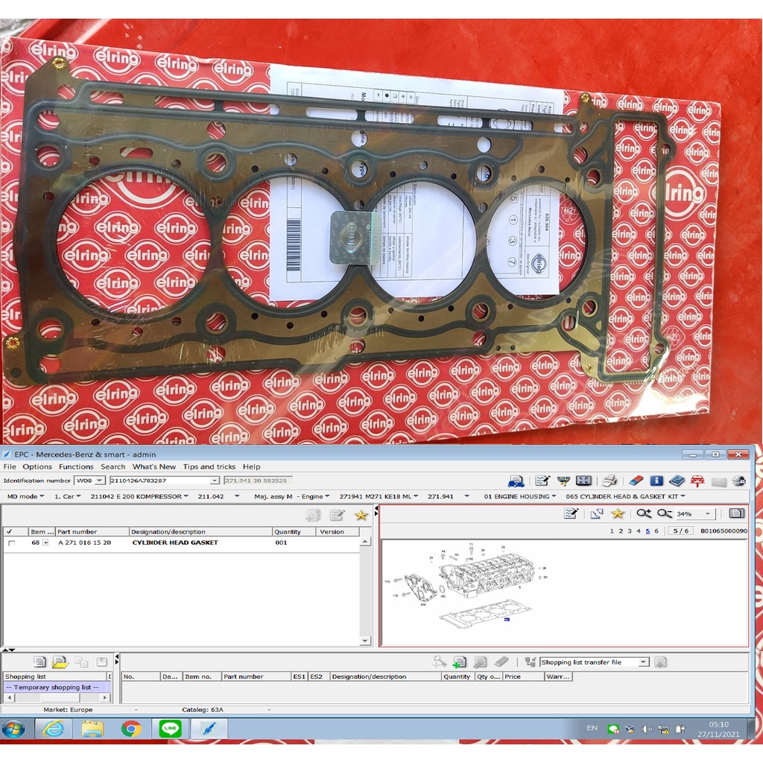Click the red car on lift icon
Image resolution: width=763 pixels, height=763 pixels.
pyautogui.click(x=697, y=481)
